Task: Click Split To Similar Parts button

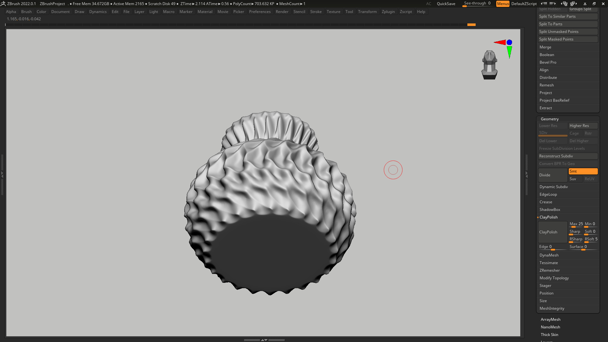Action: [568, 16]
